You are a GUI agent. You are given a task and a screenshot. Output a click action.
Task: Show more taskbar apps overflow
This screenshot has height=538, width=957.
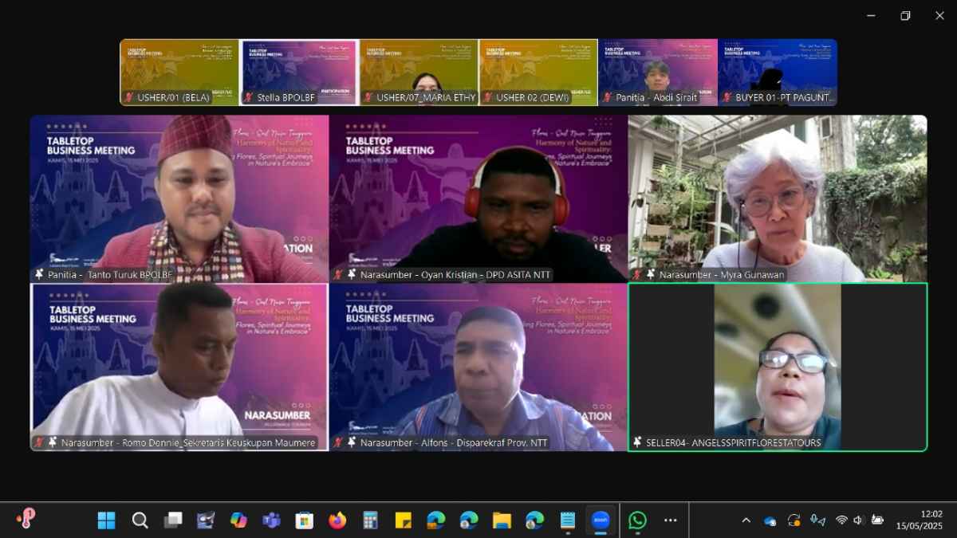(671, 520)
